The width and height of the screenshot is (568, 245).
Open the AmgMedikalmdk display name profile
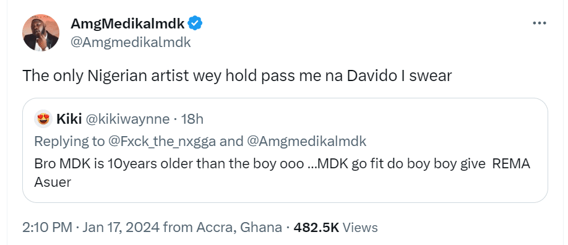[128, 24]
